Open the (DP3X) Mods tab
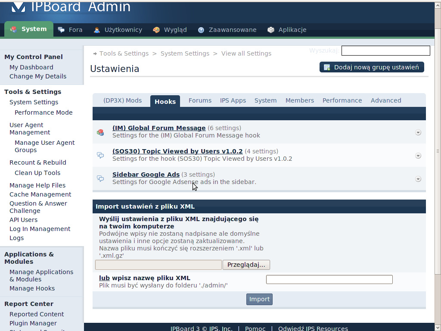441x331 pixels. pyautogui.click(x=122, y=100)
